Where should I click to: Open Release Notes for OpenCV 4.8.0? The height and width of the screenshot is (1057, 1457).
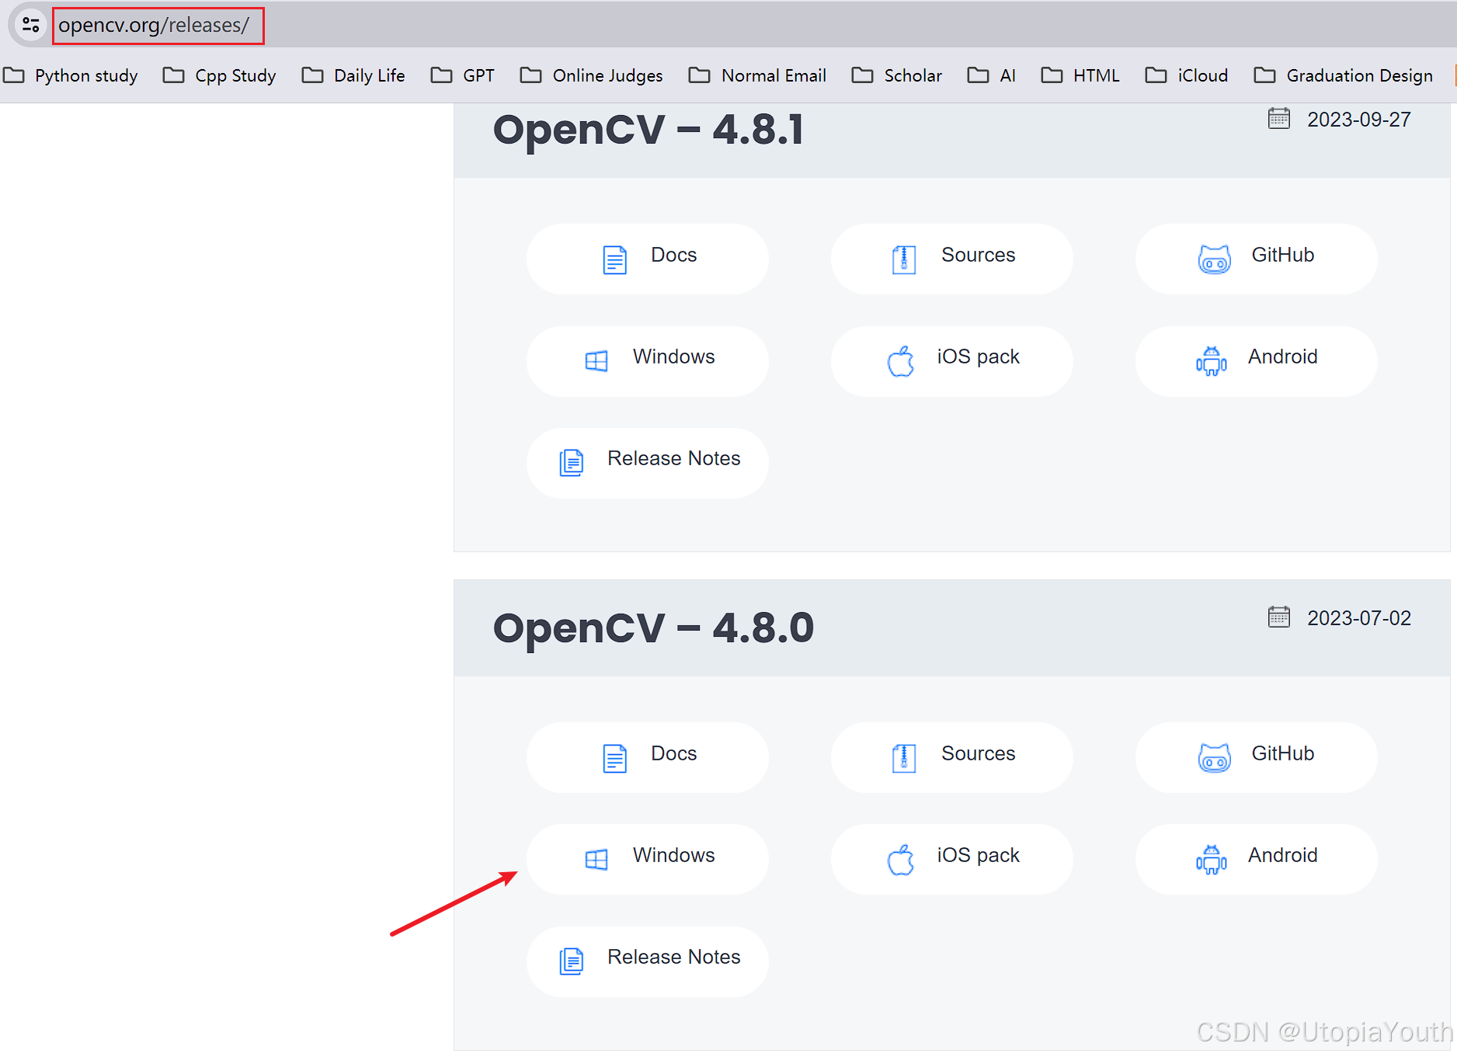click(648, 961)
